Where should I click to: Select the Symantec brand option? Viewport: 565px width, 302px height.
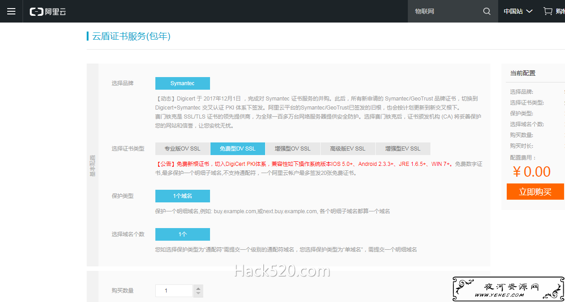pos(182,83)
